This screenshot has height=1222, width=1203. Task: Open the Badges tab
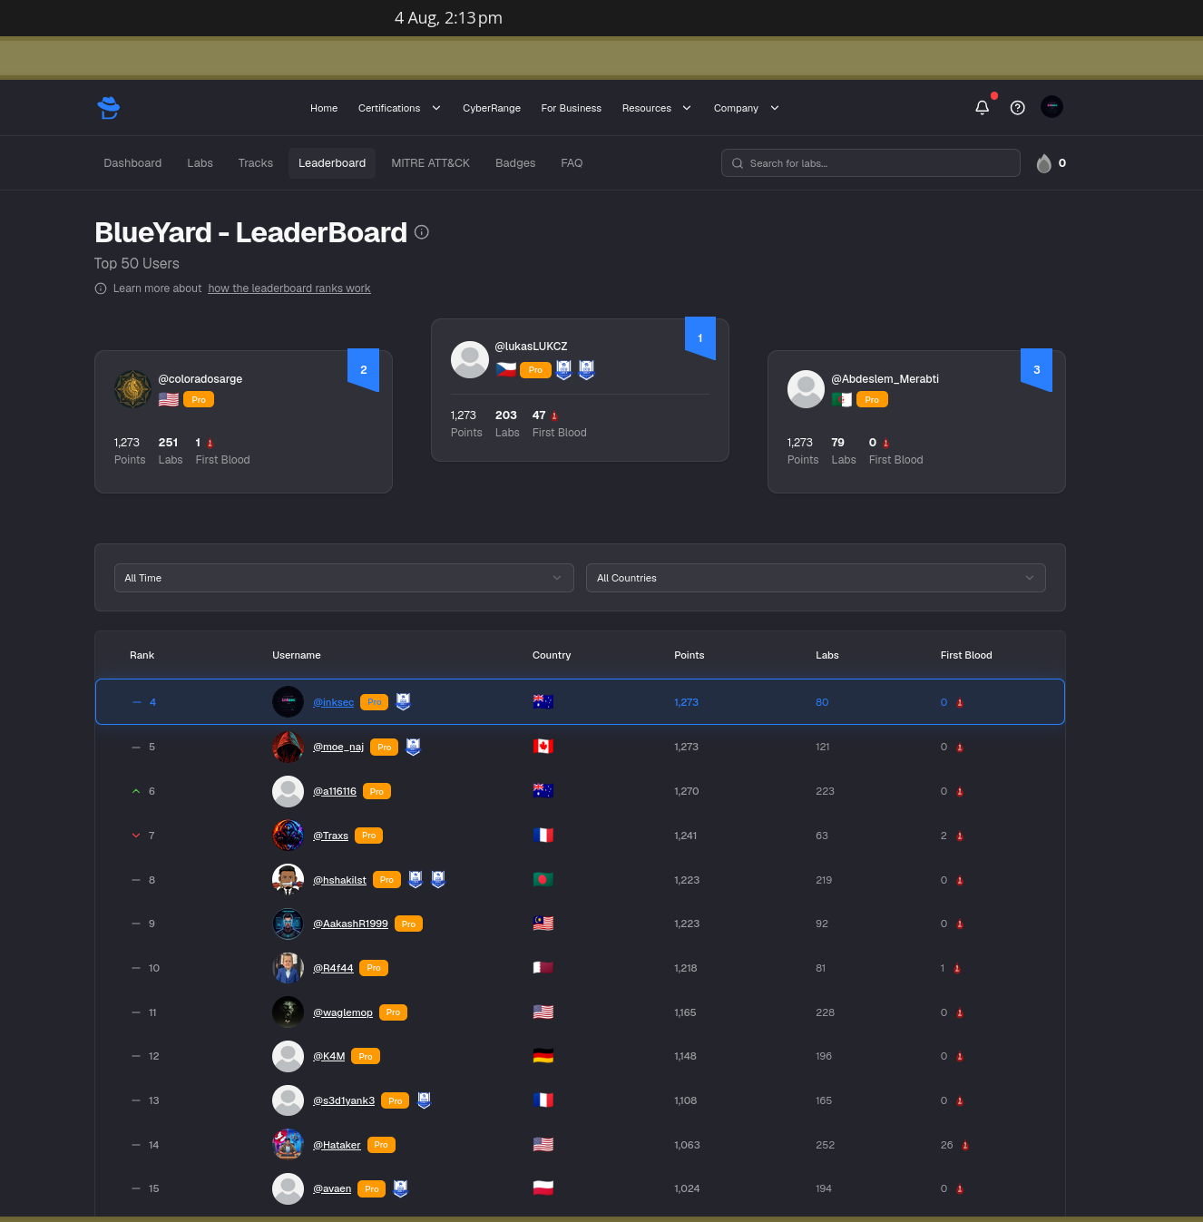coord(515,163)
